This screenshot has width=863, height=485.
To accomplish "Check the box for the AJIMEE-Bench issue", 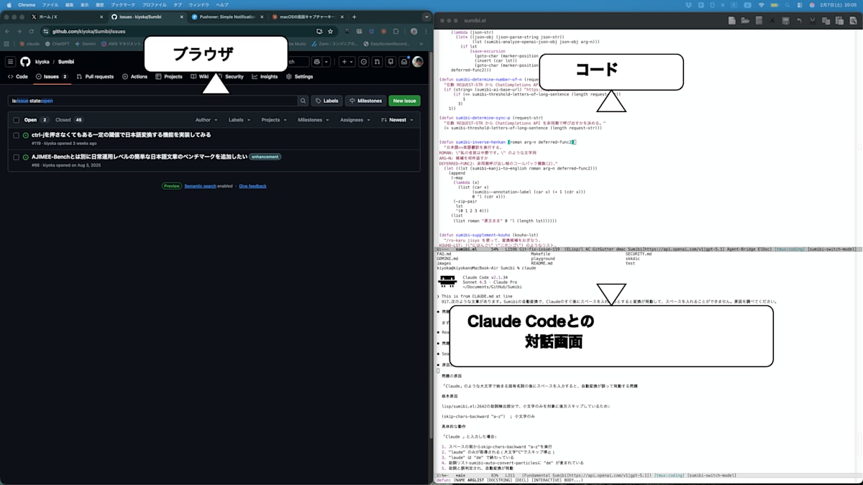I will pos(16,157).
